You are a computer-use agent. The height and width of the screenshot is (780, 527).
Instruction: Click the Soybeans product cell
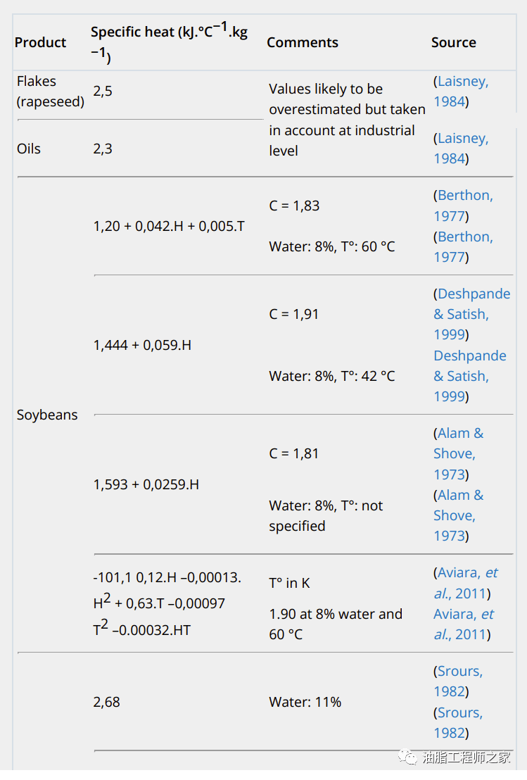point(47,415)
